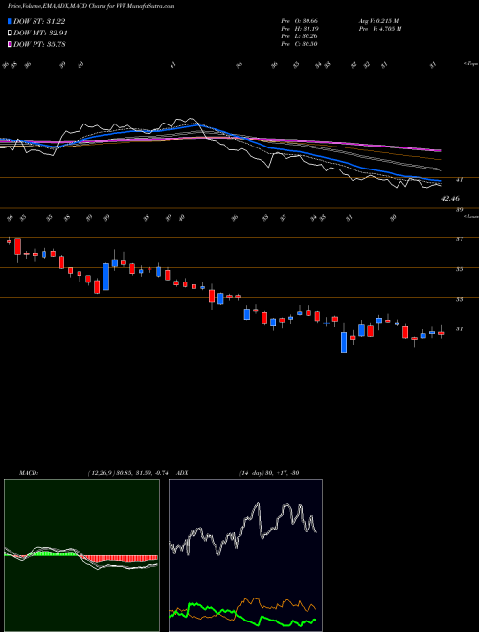Viewport: 479px width, 632px height.
Task: Click the 'Pre V: 4.705 M' volume text
Action: point(379,29)
